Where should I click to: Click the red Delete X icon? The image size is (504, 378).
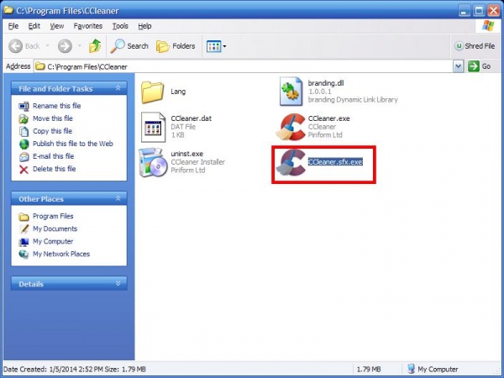24,170
